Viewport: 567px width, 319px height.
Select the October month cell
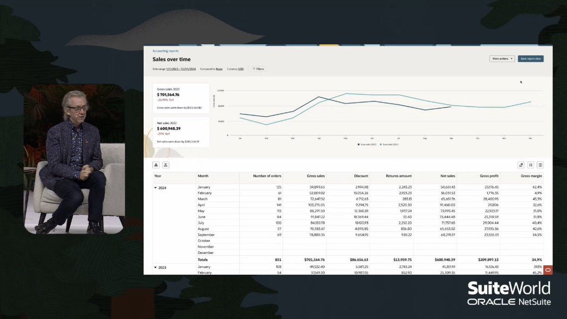pyautogui.click(x=204, y=241)
